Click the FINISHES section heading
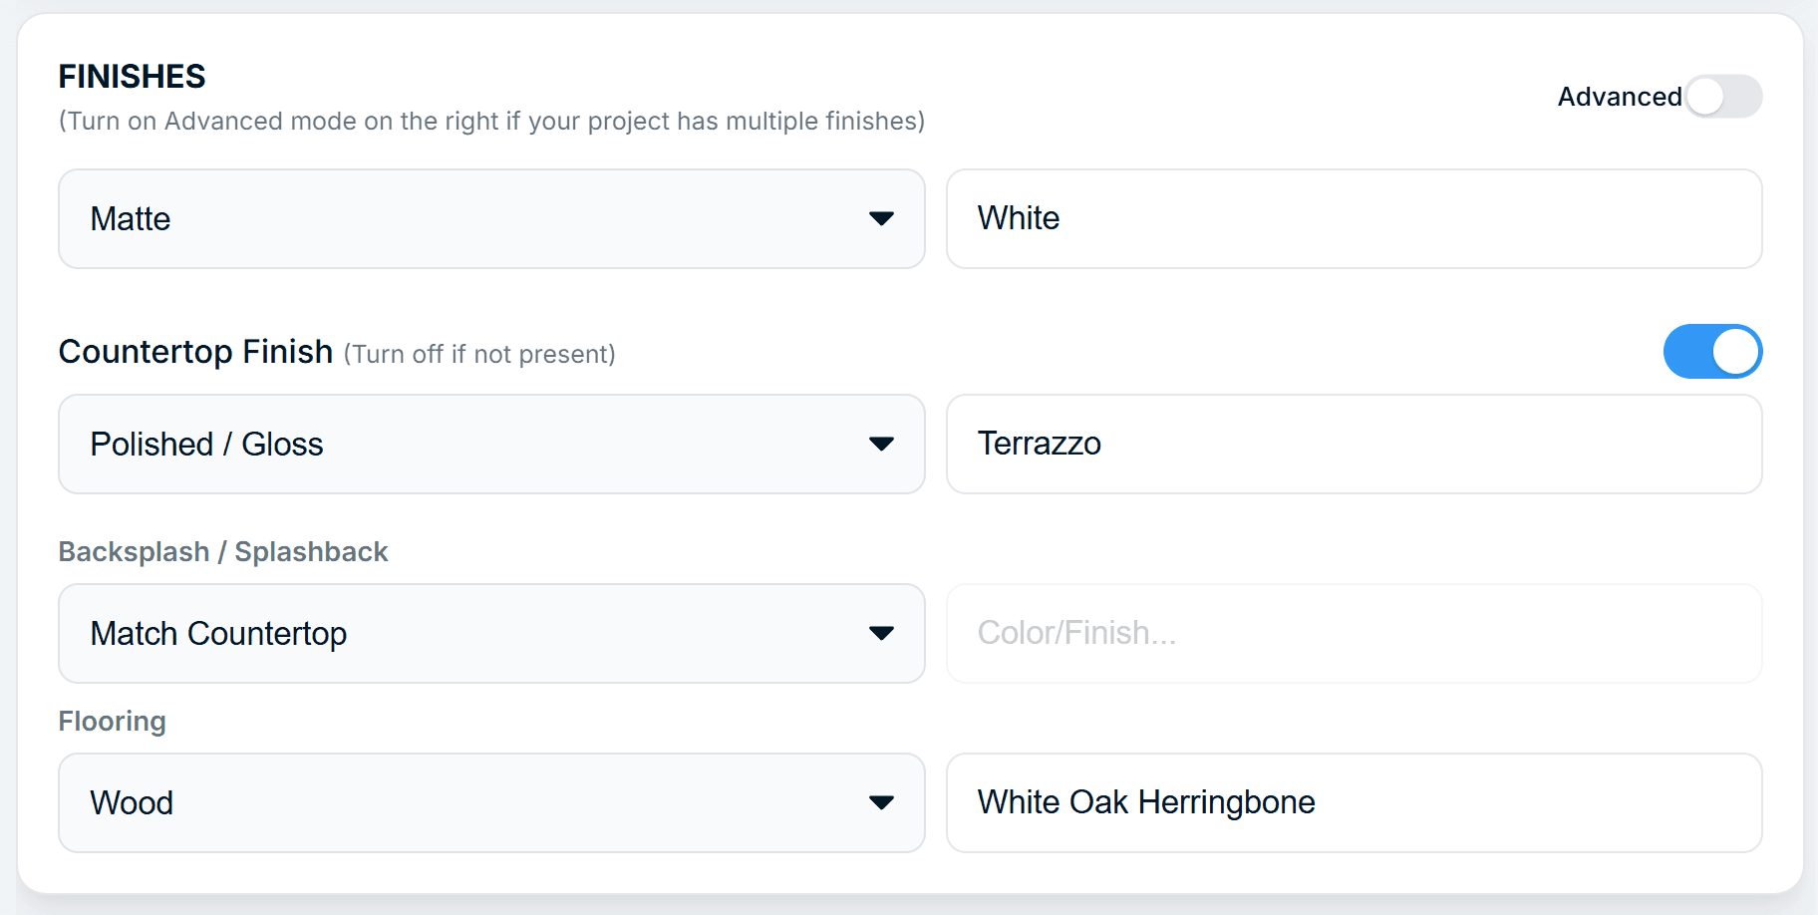1818x915 pixels. click(x=133, y=77)
